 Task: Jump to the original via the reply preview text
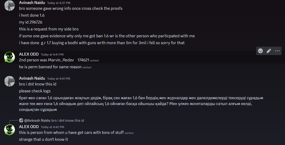tap(68, 120)
